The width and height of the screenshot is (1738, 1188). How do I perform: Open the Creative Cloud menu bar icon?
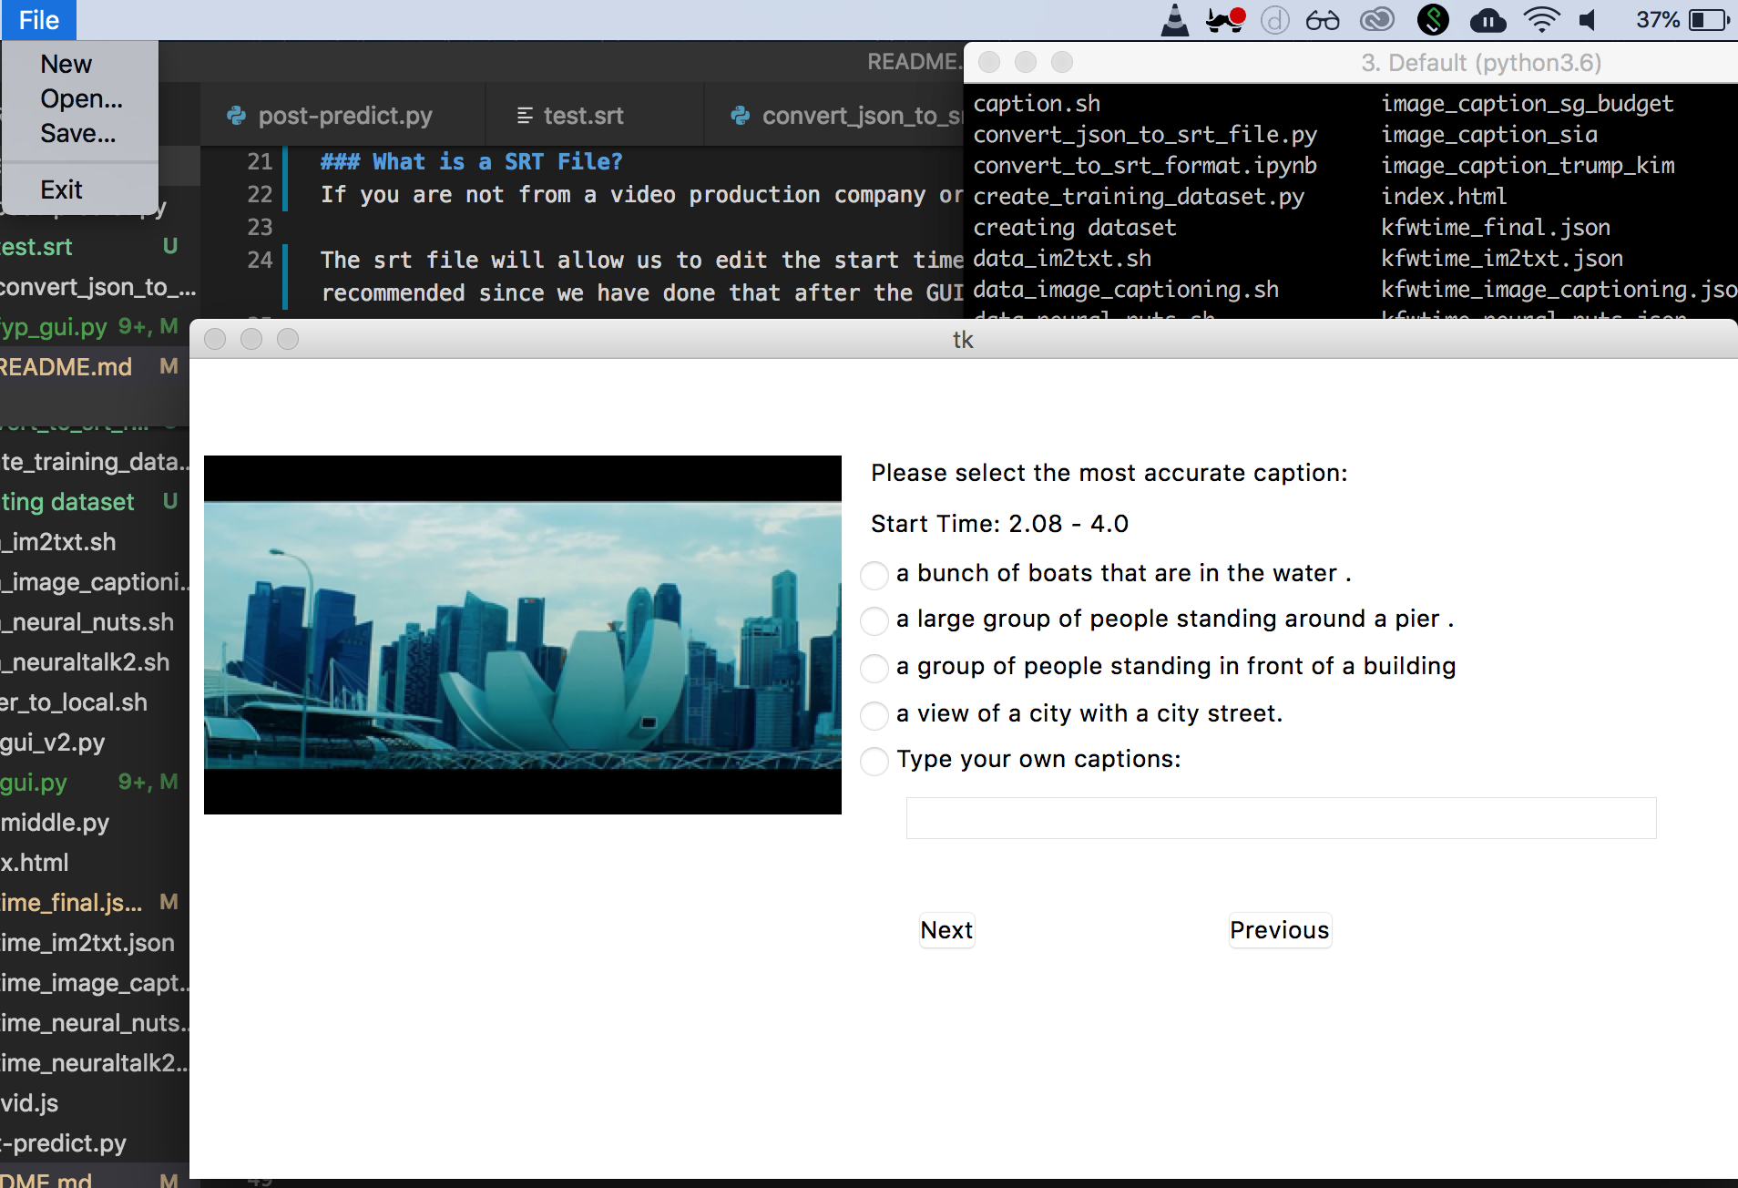point(1377,20)
